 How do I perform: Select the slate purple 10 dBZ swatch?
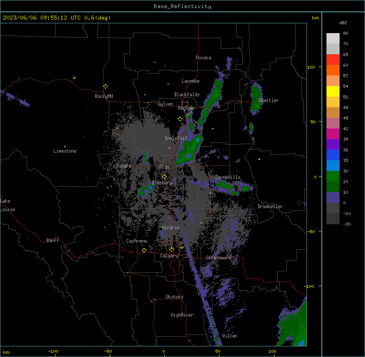333,198
